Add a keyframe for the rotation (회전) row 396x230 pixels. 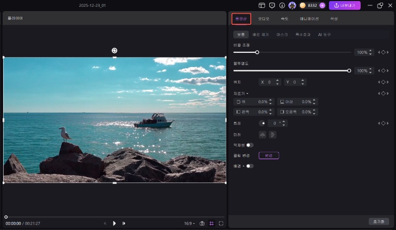coord(383,123)
